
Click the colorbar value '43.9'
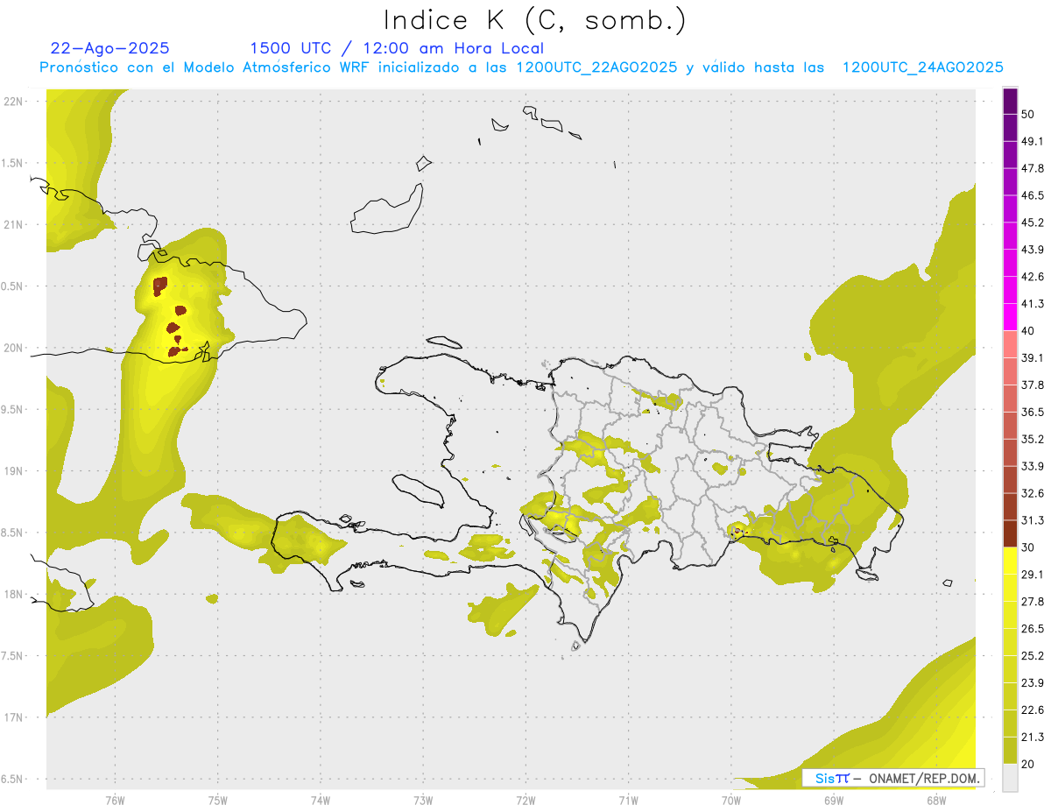[x=1033, y=250]
